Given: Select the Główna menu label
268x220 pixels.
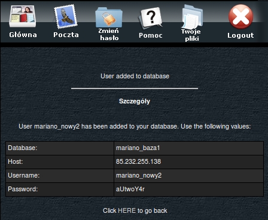Looking at the screenshot, I should (23, 35).
